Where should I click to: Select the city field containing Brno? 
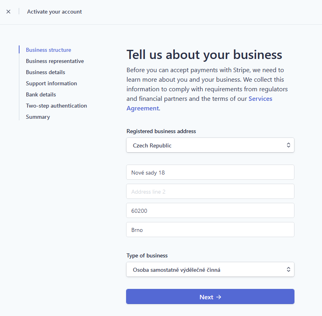[x=210, y=230]
